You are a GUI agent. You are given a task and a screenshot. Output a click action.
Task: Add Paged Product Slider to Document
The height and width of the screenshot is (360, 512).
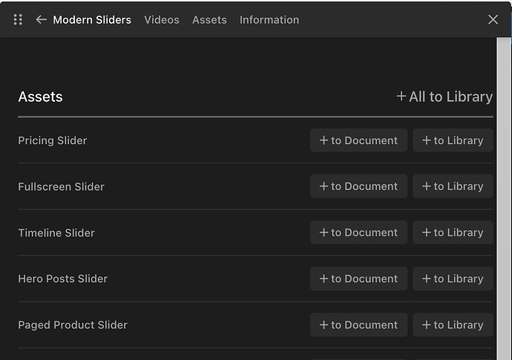(x=358, y=324)
